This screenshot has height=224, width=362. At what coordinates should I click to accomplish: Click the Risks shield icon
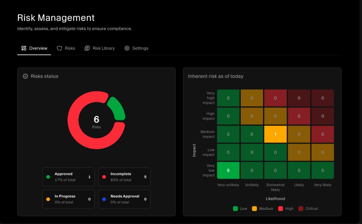59,48
